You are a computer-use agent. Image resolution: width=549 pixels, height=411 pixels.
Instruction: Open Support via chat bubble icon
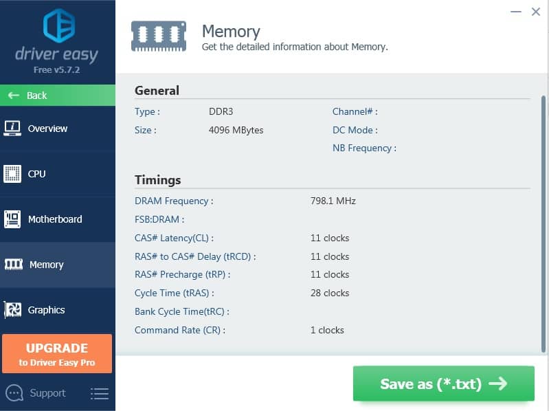point(14,393)
